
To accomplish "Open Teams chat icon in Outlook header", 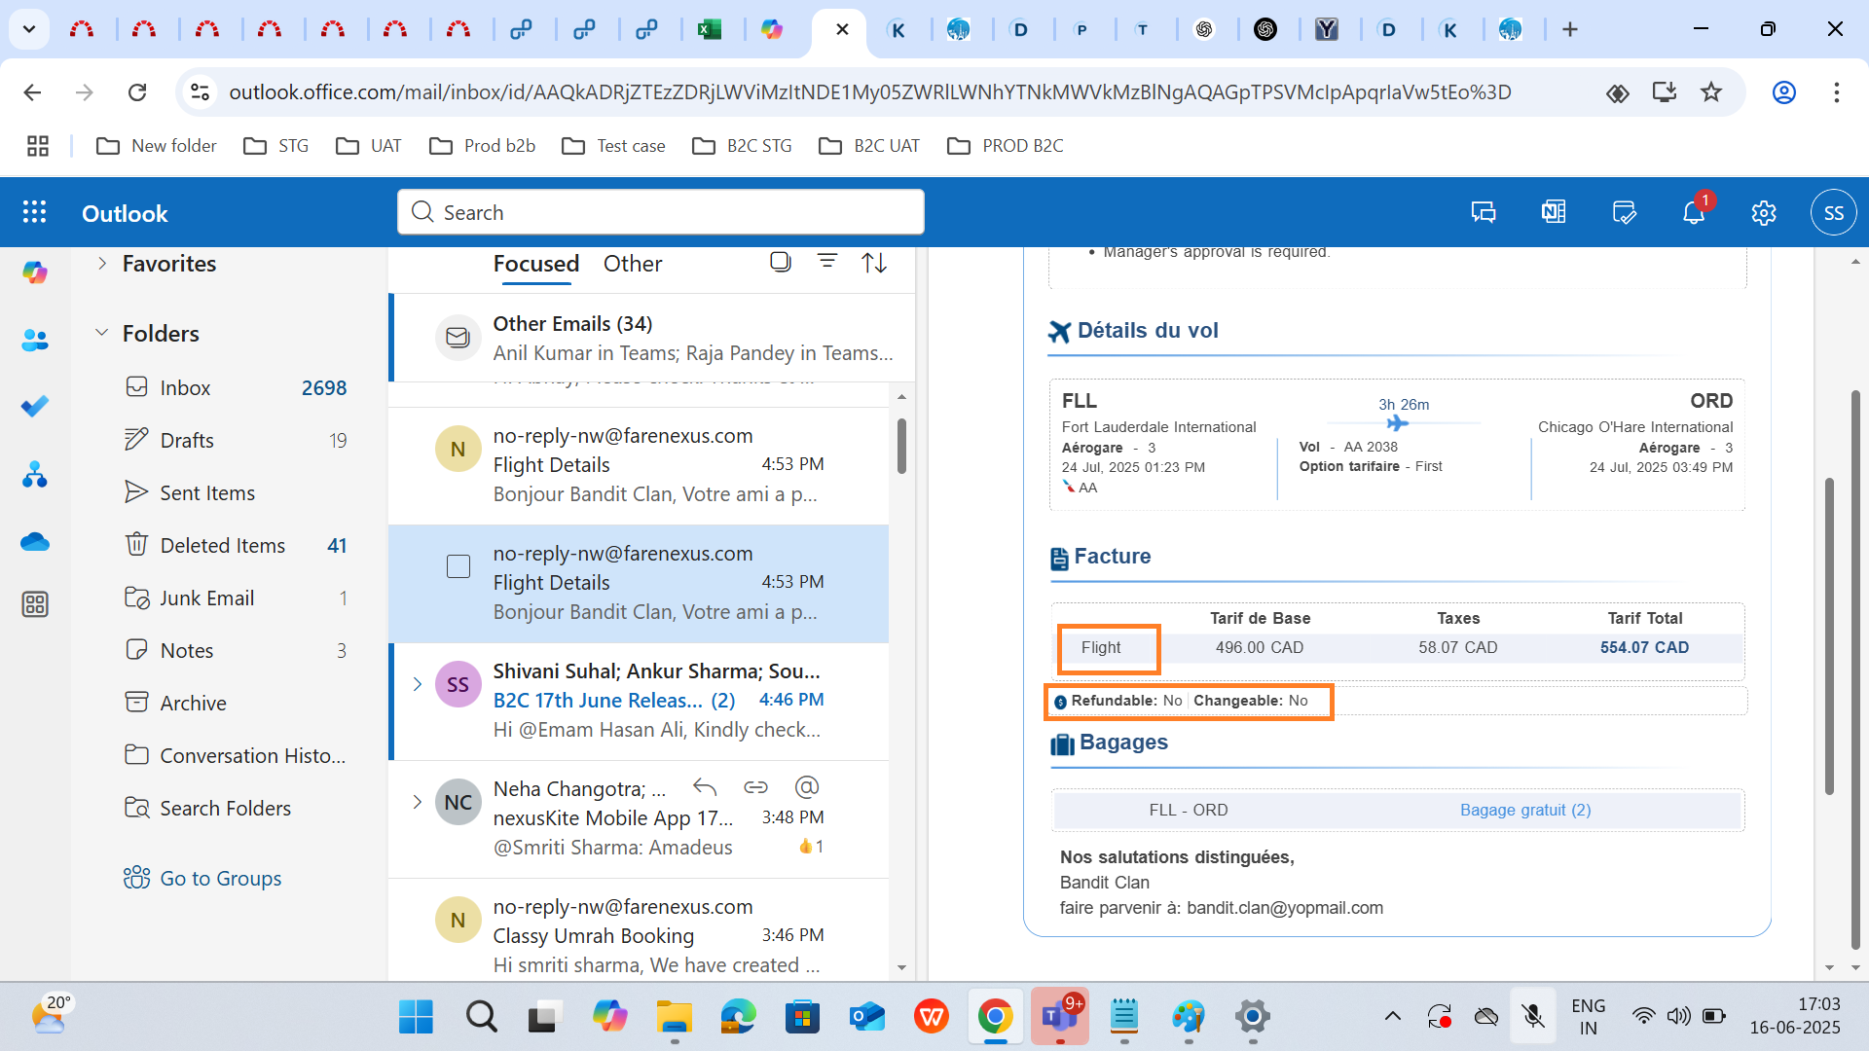I will tap(1484, 212).
